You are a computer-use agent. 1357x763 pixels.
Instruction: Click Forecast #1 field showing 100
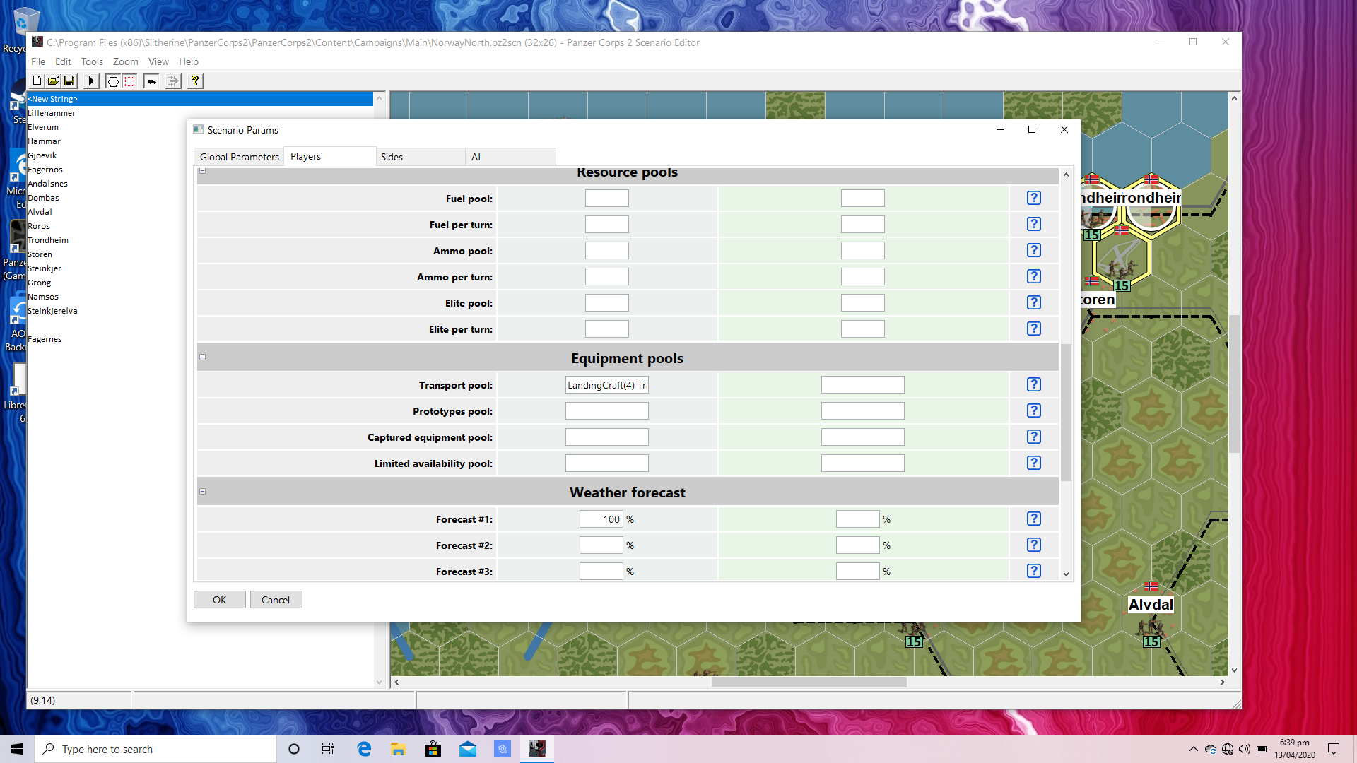point(601,519)
